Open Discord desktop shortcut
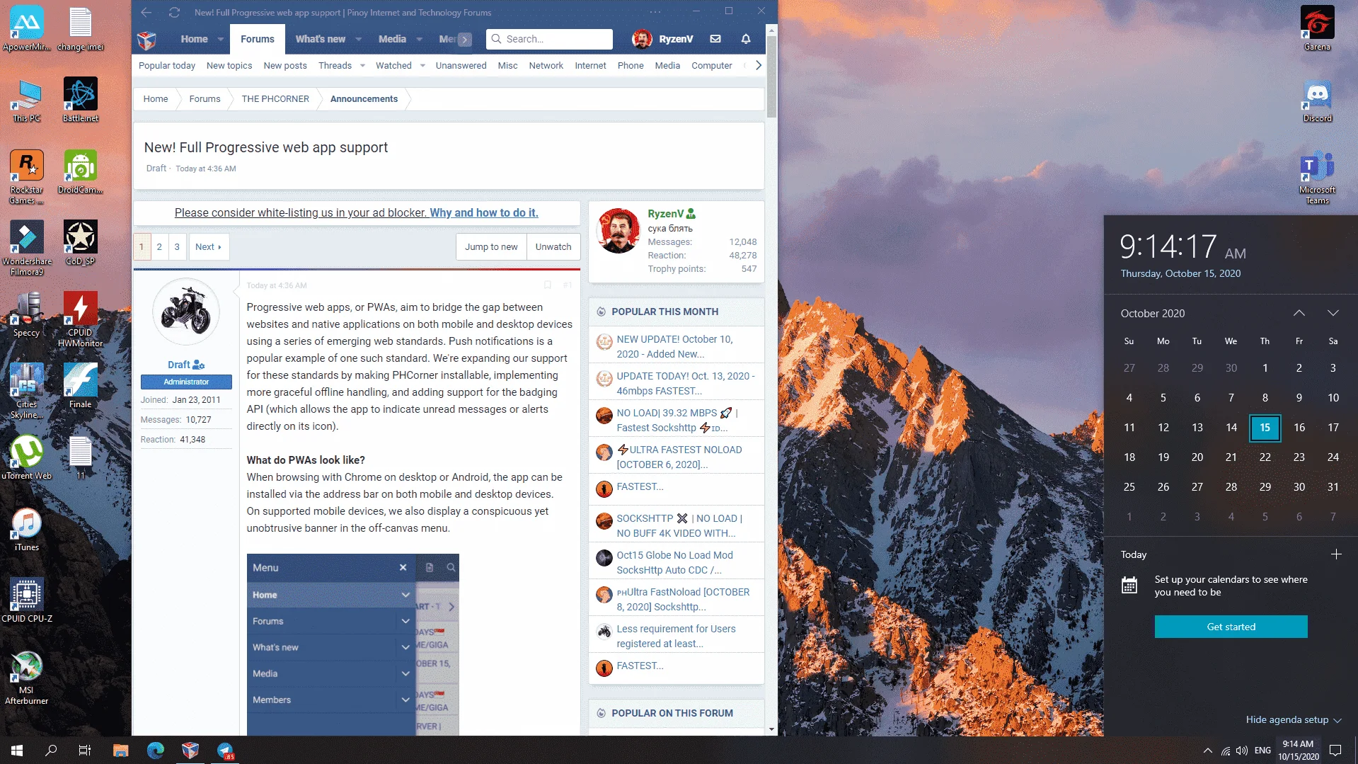Screen dimensions: 1358x764 1317,100
